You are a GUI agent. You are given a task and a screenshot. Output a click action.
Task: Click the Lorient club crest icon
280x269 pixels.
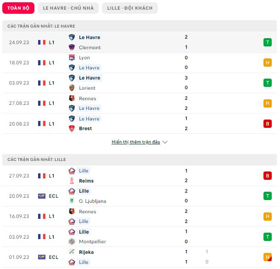(72, 88)
